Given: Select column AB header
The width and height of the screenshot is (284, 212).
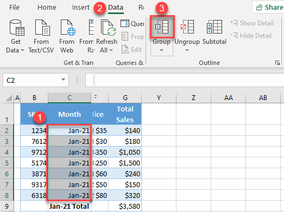Looking at the screenshot, I should click(263, 97).
